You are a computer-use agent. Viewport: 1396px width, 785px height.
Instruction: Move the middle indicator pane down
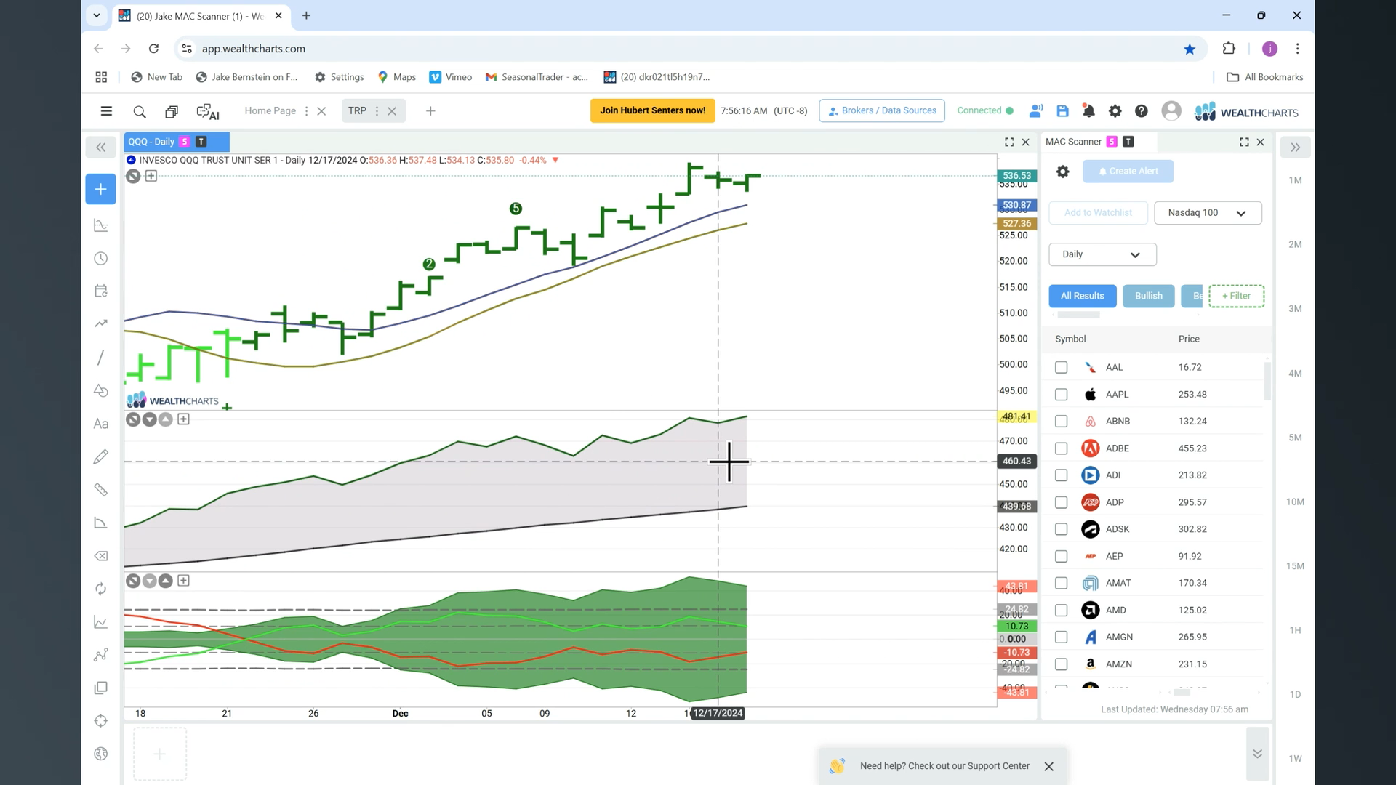150,419
